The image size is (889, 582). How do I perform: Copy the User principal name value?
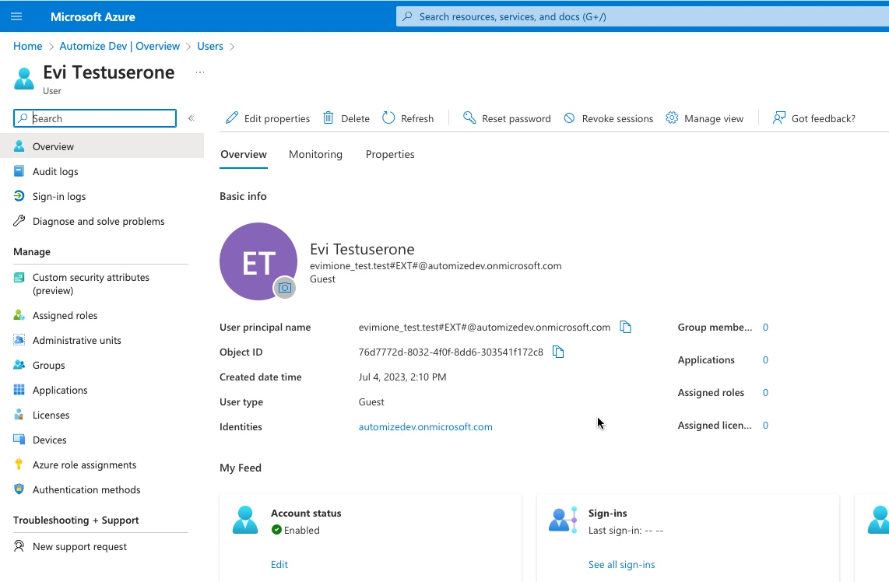626,327
